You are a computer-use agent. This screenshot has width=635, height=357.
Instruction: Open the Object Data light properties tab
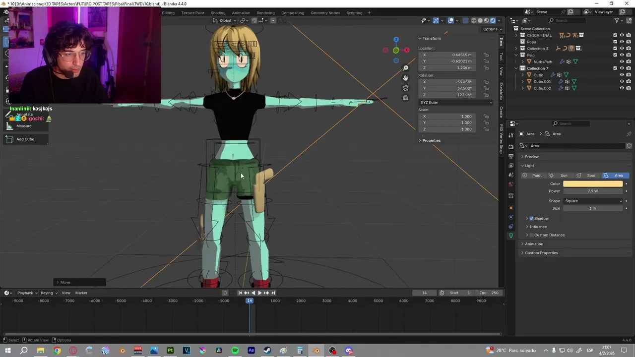[511, 236]
